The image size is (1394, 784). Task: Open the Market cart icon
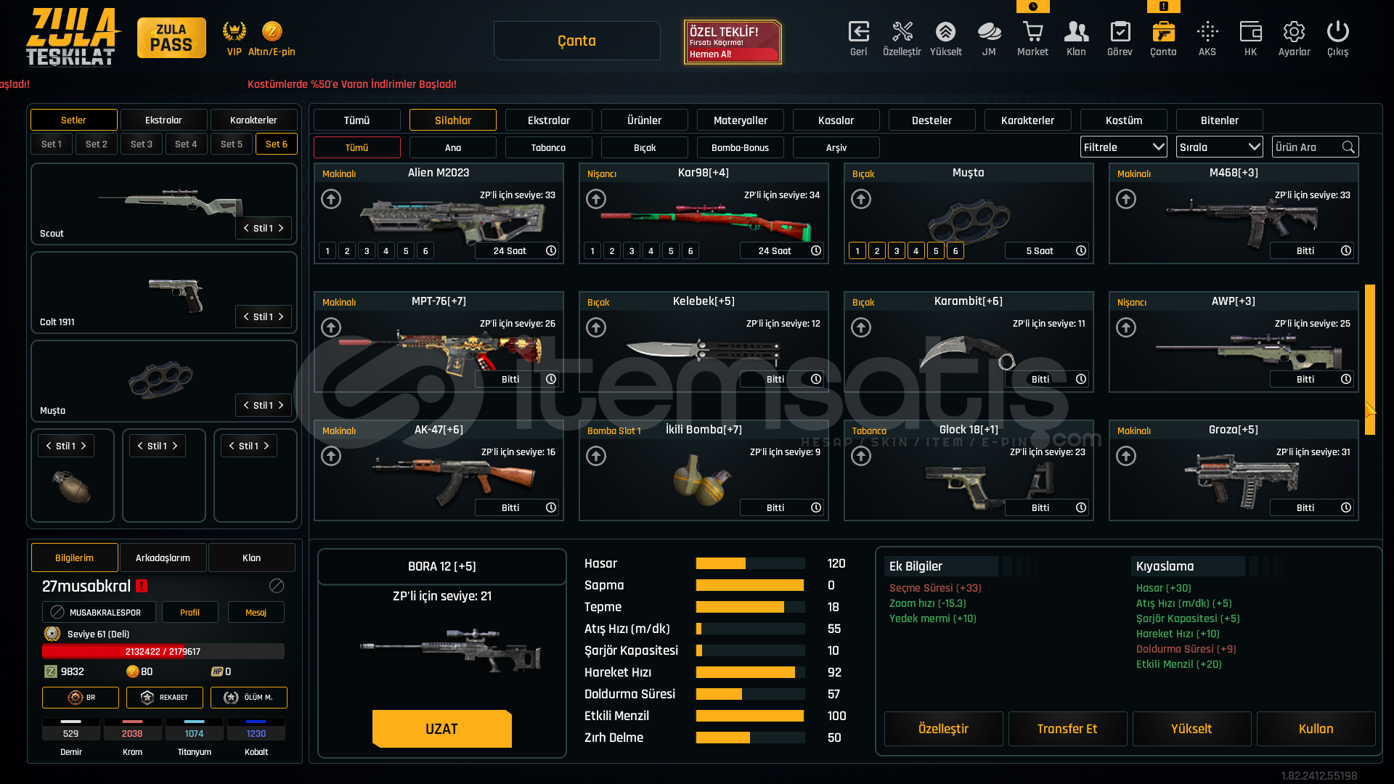[1032, 32]
